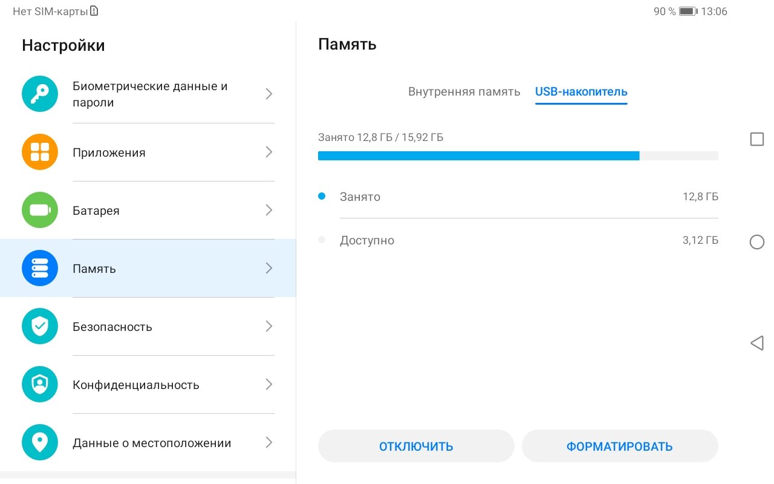Tap the location pin icon

[40, 442]
